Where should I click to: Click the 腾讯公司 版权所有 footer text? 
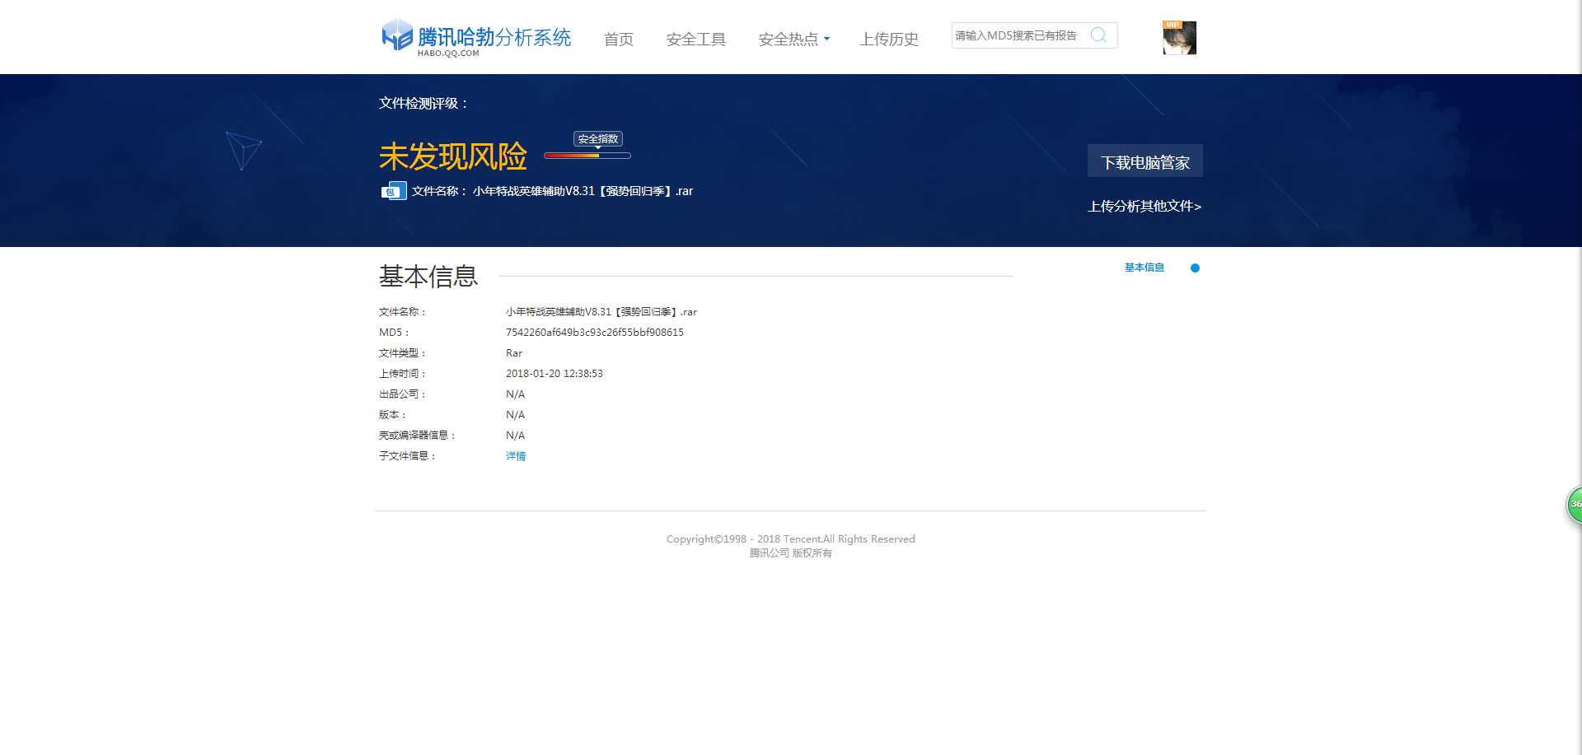coord(791,553)
